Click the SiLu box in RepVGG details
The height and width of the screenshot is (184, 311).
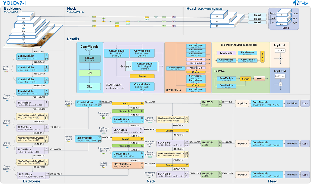pos(259,79)
